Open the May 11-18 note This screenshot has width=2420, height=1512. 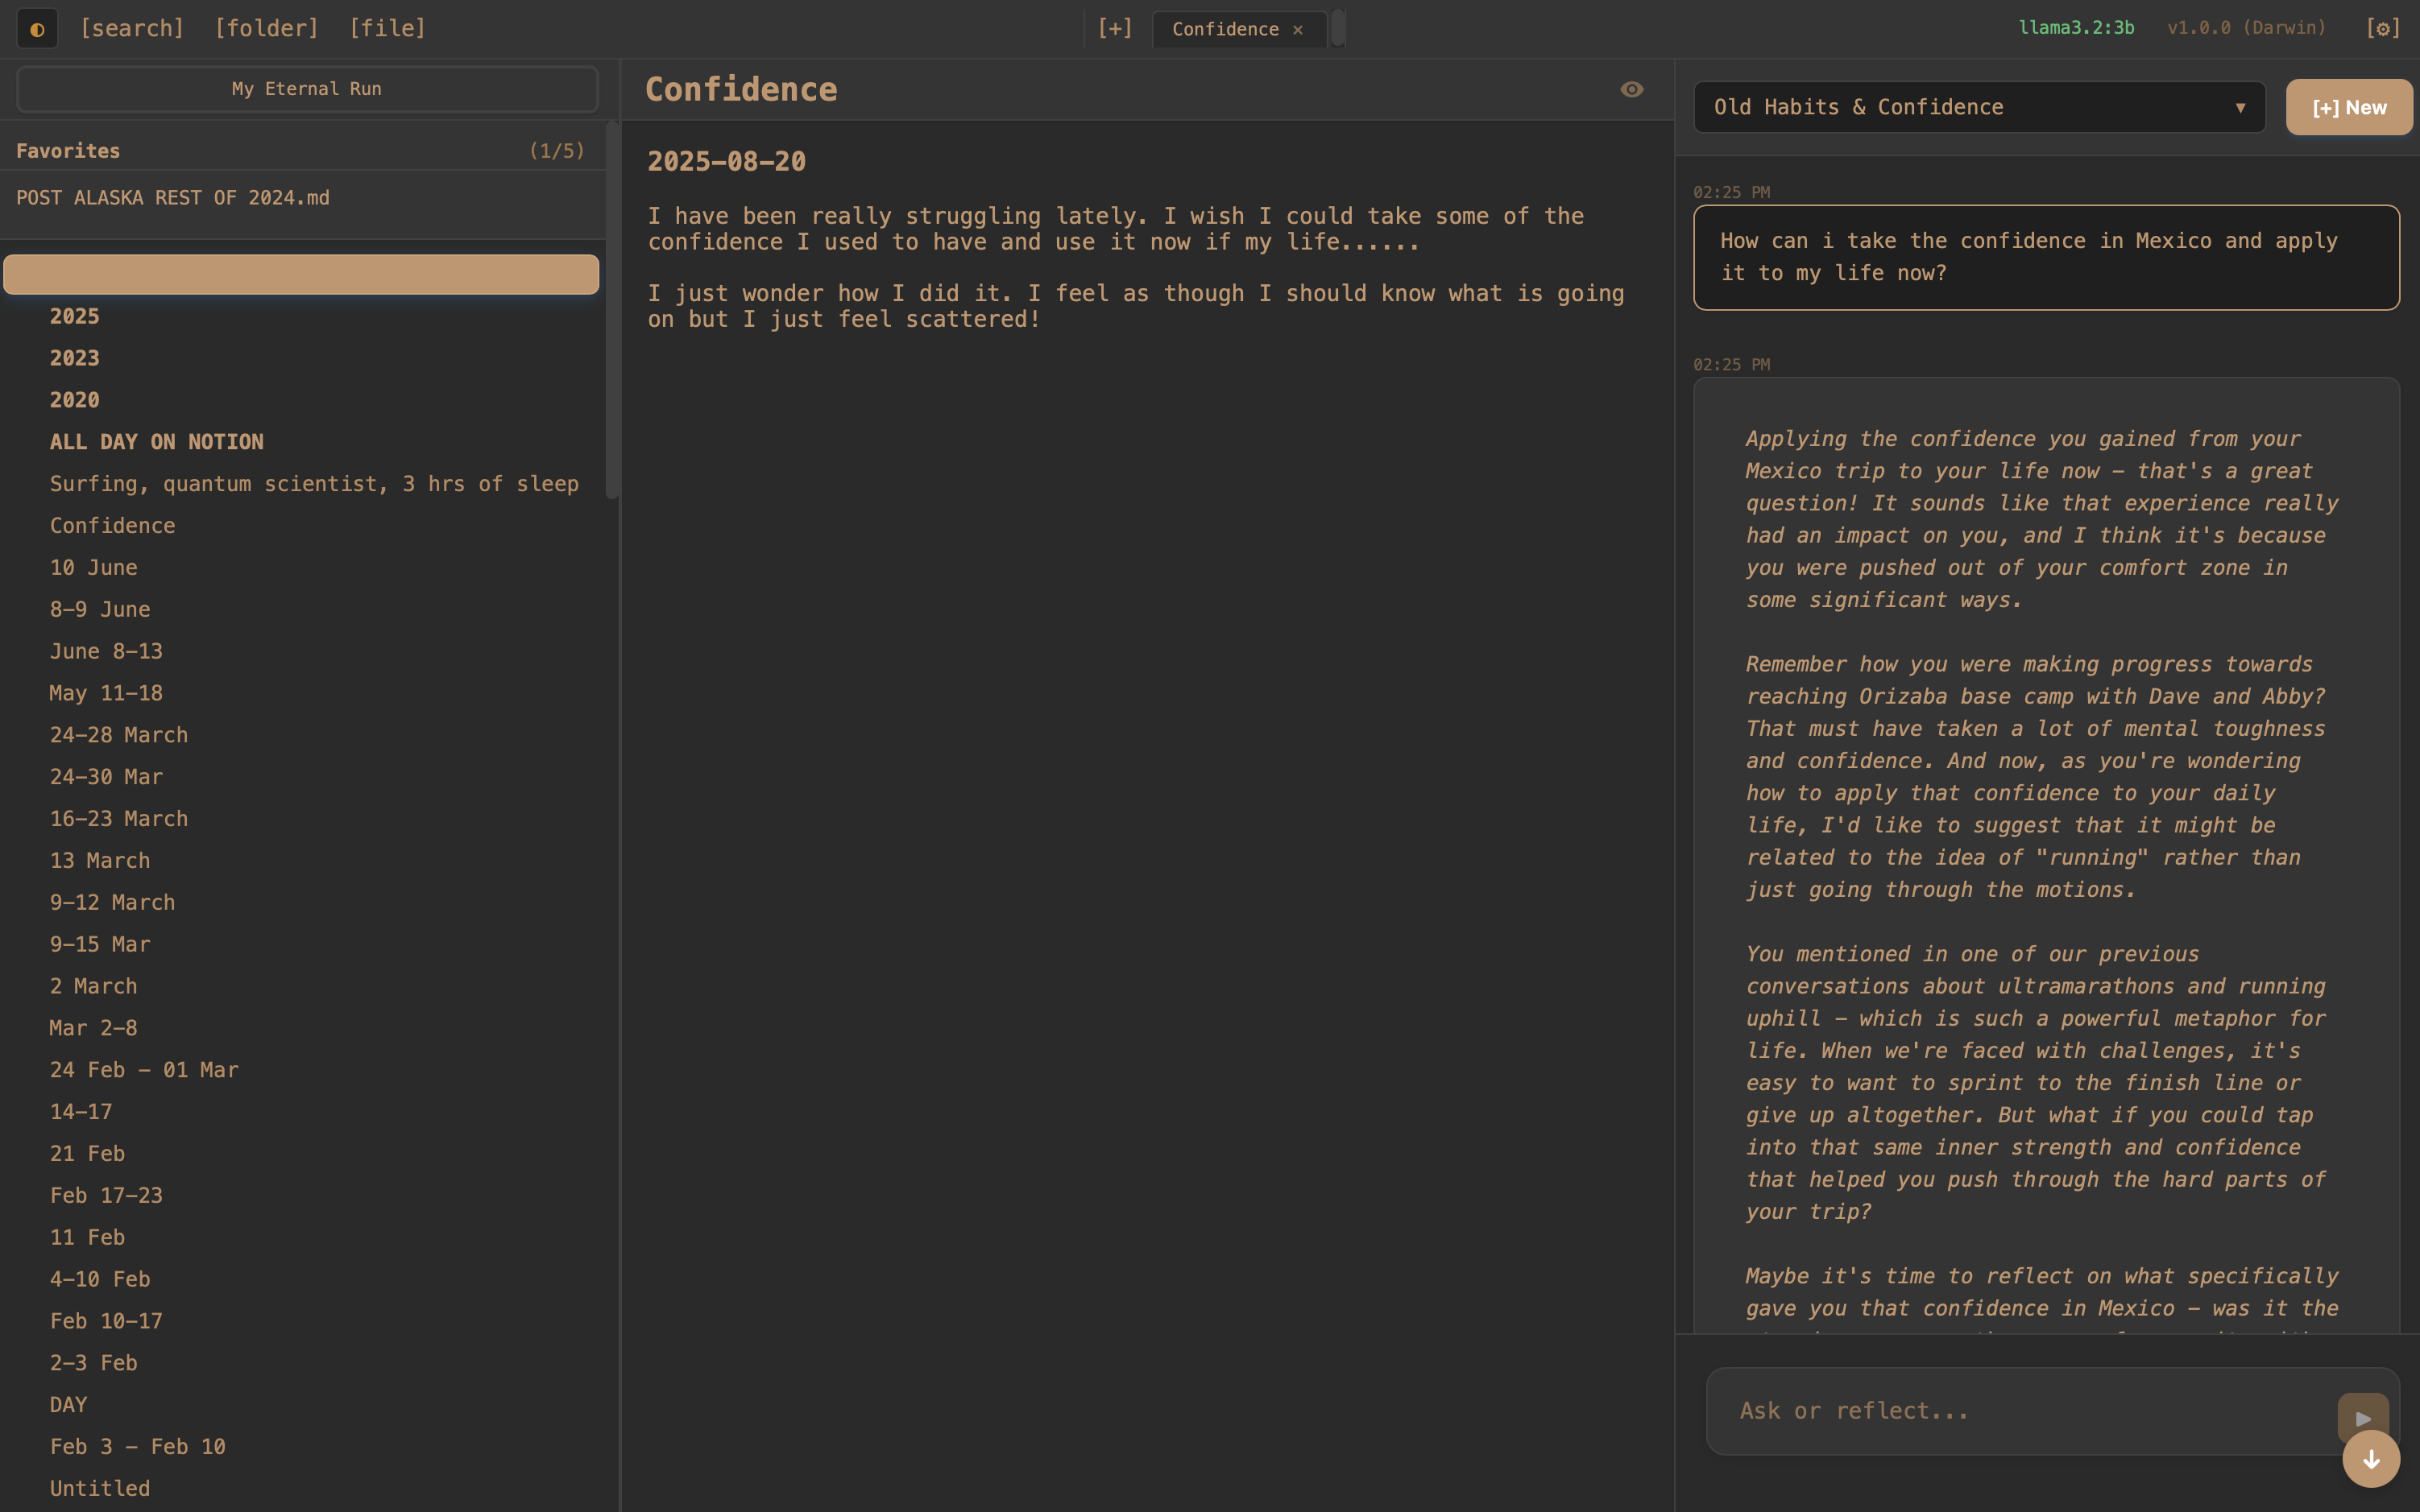click(x=106, y=693)
